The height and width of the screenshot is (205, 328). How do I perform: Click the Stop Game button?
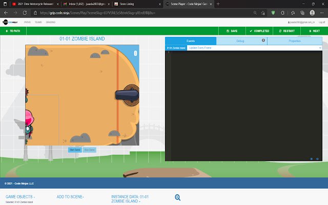point(89,150)
